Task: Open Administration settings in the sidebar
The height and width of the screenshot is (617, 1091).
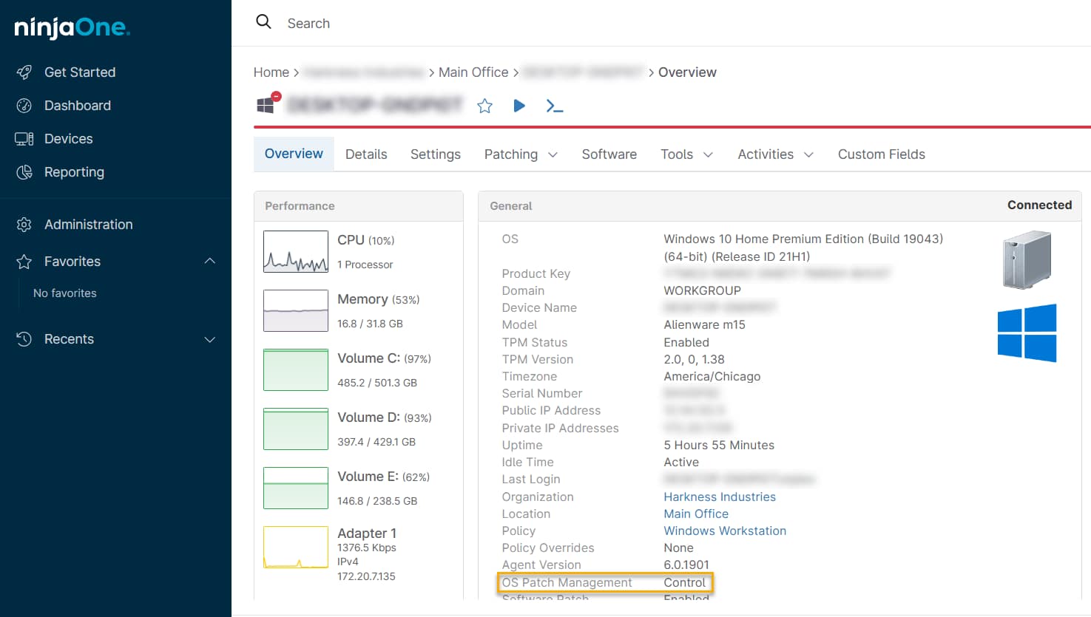Action: [x=88, y=225]
